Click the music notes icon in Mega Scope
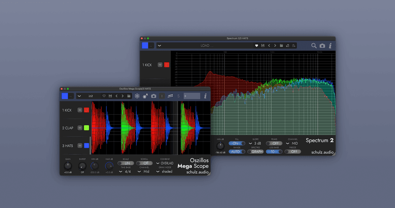 click(170, 96)
